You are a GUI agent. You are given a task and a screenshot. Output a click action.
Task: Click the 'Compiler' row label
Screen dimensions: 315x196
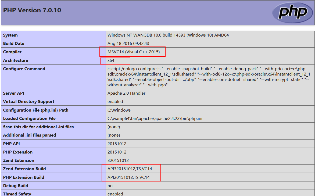point(12,52)
